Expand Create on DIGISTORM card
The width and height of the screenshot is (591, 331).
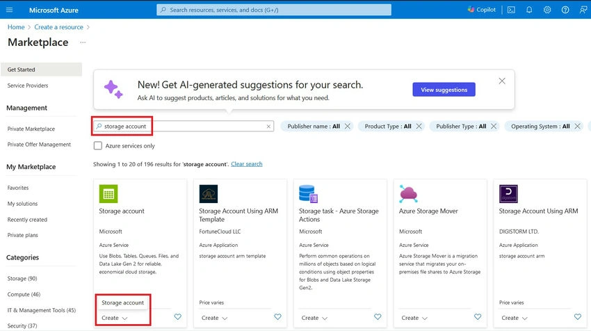pyautogui.click(x=514, y=318)
